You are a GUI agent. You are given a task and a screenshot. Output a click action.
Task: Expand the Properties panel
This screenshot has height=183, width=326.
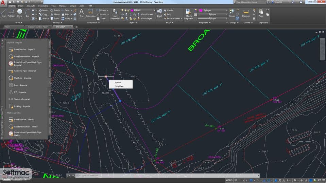pos(205,22)
